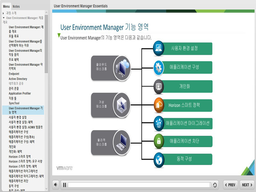The width and height of the screenshot is (256, 192).
Task: Click the application blocking padlock icon
Action: tap(158, 141)
